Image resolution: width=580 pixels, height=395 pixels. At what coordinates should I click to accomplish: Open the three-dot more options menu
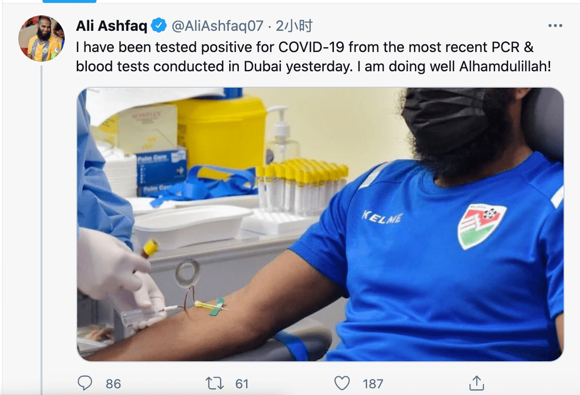tap(555, 26)
